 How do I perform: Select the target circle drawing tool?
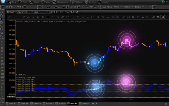78,17
